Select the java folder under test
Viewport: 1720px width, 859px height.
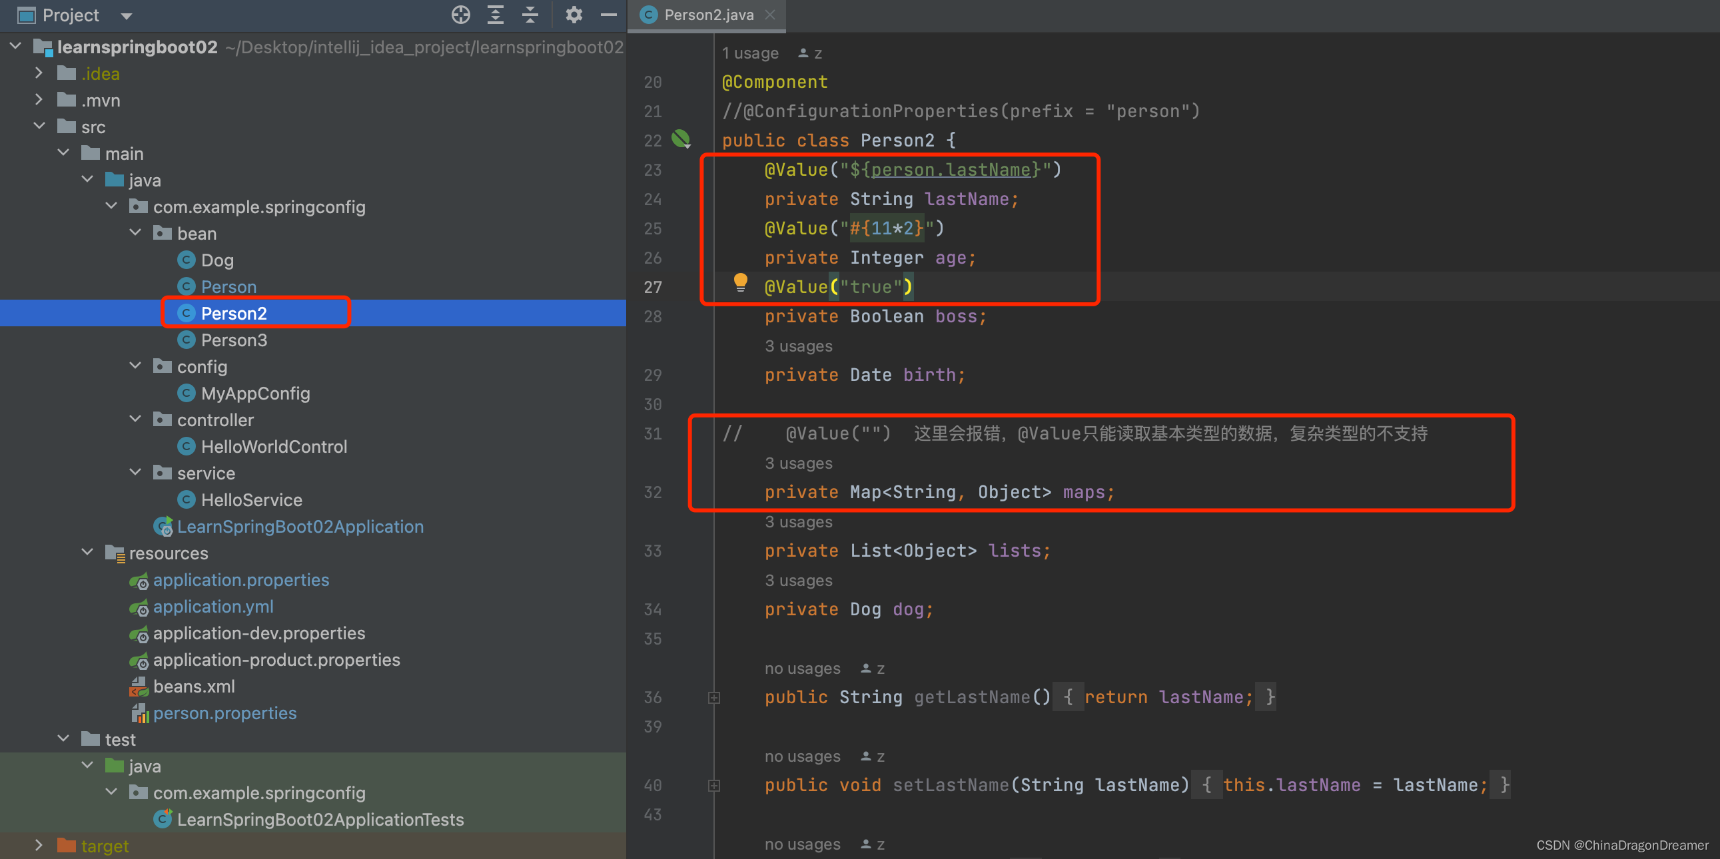click(x=145, y=766)
